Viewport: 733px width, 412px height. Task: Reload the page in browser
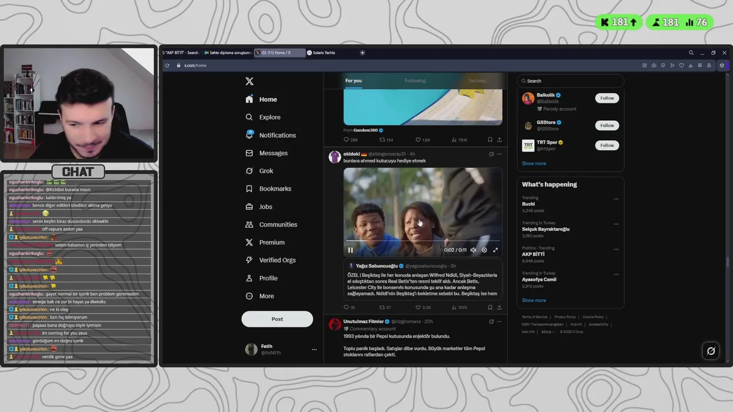point(167,65)
